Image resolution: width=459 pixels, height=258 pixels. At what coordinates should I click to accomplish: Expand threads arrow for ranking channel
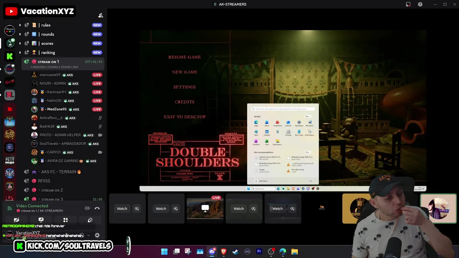(20, 53)
